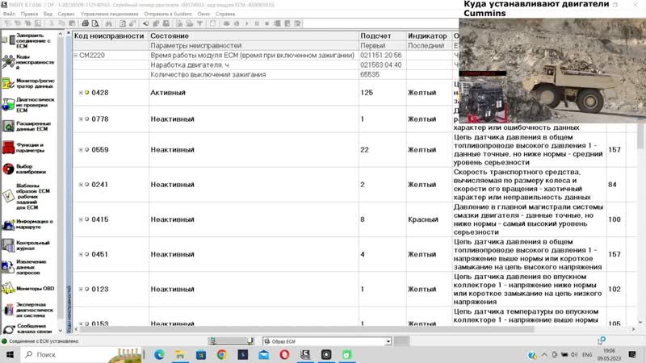The height and width of the screenshot is (363, 646).
Task: Click the video thumbnail of the mining dump truck
Action: [x=552, y=71]
